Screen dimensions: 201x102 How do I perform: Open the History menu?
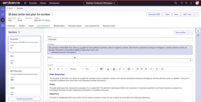click(x=43, y=3)
